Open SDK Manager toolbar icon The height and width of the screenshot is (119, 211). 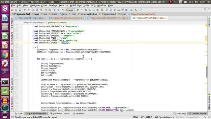(x=136, y=10)
